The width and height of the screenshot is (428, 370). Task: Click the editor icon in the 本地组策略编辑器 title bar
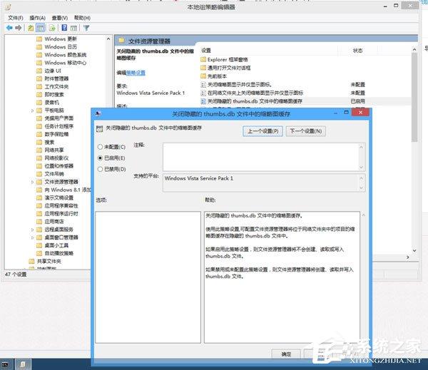8,7
